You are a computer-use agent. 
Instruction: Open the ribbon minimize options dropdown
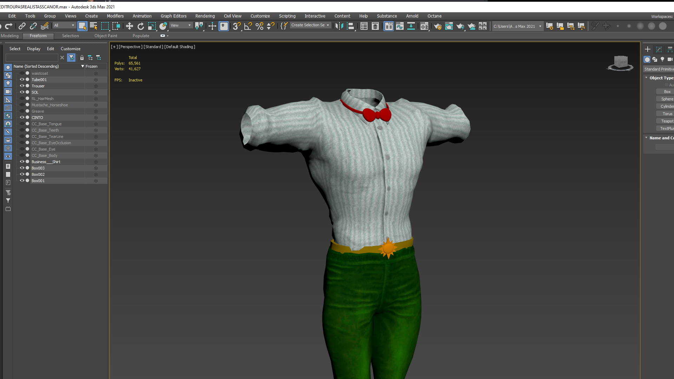pos(167,36)
